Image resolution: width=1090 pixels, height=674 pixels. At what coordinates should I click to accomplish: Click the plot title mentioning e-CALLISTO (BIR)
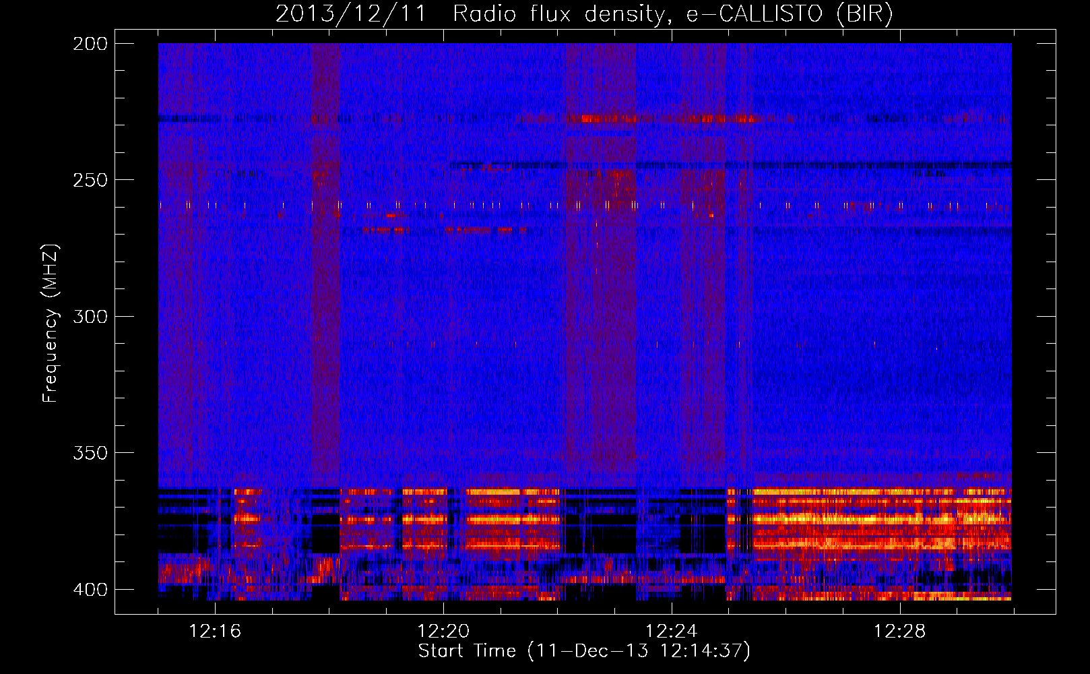[584, 14]
